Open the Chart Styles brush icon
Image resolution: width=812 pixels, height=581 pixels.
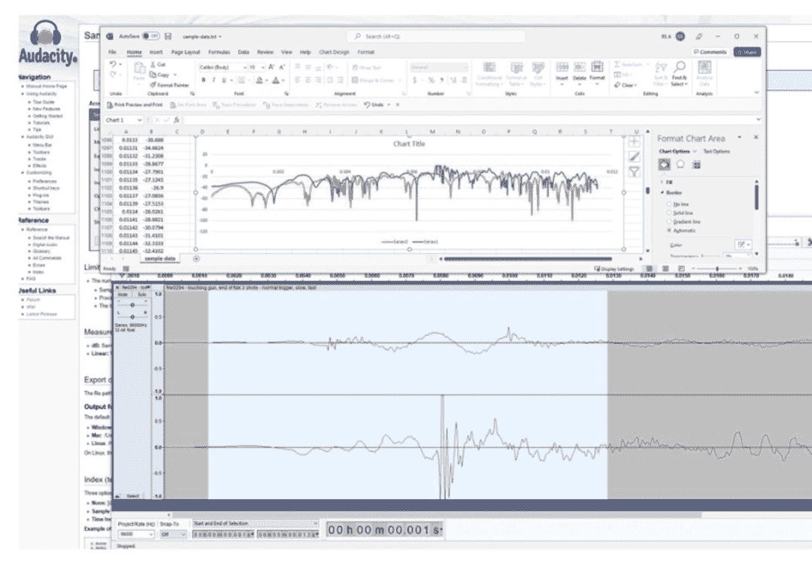634,157
